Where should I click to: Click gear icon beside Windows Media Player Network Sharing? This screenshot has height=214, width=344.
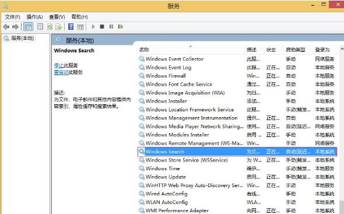coord(142,126)
